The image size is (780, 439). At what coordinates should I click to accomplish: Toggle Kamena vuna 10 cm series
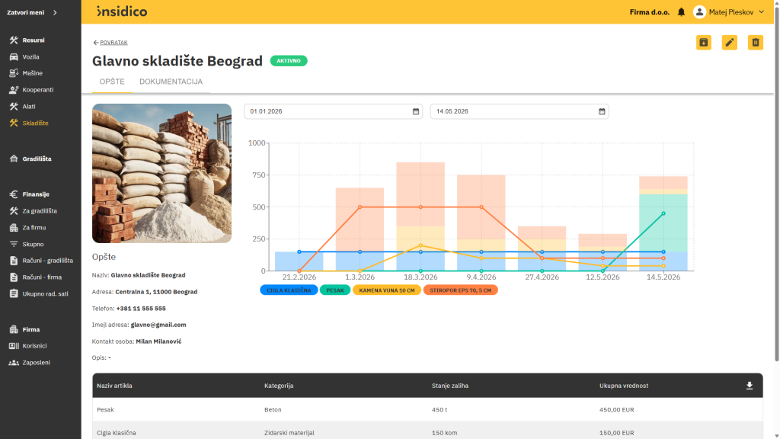click(x=386, y=290)
